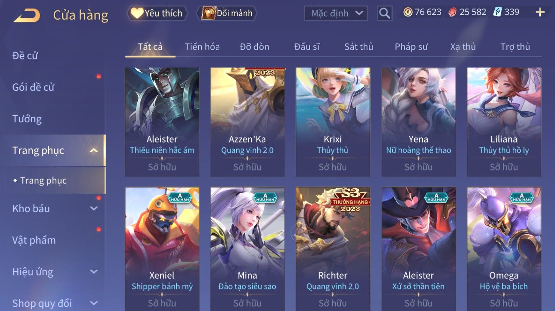Open Đổi mảnh fragment exchange chest
The width and height of the screenshot is (555, 311).
coord(227,13)
